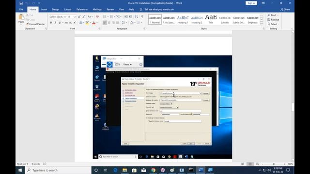The image size is (310, 174).
Task: Toggle Show/Hide paragraph marks
Action: (x=142, y=17)
